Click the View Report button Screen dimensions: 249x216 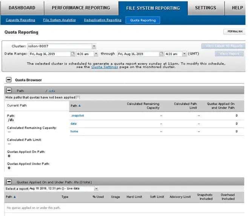[x=229, y=54]
